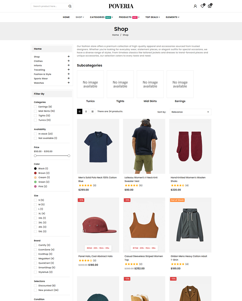Expand the Watches sidebar category
The height and width of the screenshot is (301, 242).
[68, 83]
